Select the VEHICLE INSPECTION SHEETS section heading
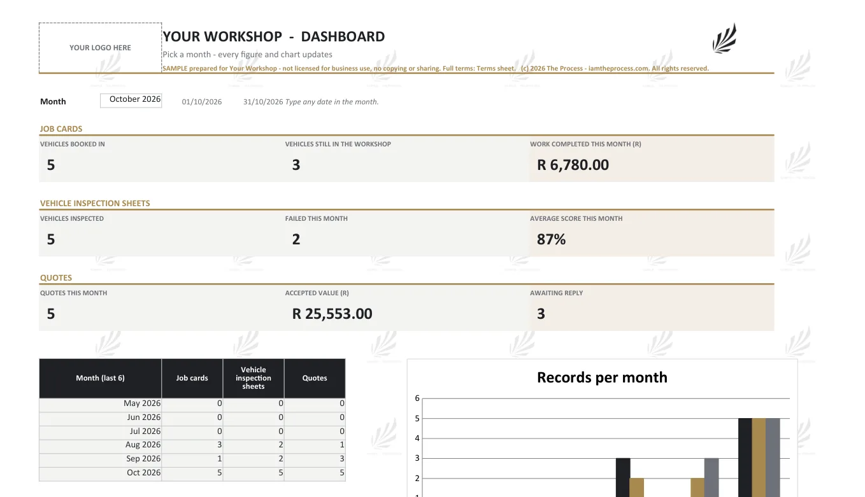The image size is (865, 497). pos(95,203)
